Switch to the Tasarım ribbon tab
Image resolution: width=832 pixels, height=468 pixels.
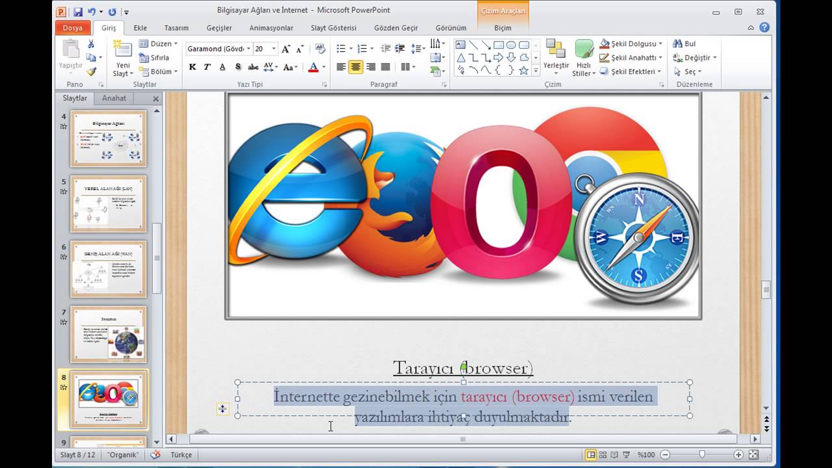click(x=176, y=28)
